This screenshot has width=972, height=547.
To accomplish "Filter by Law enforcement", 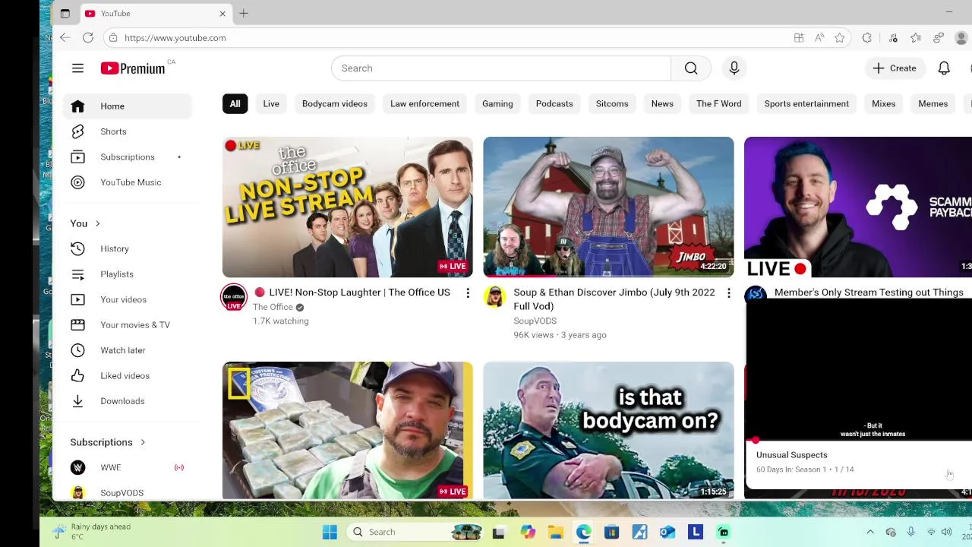I will pyautogui.click(x=424, y=104).
